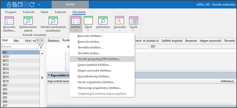Viewport: 237px width, 108px height.
Task: Select EE13 in the product list
Action: pyautogui.click(x=21, y=69)
